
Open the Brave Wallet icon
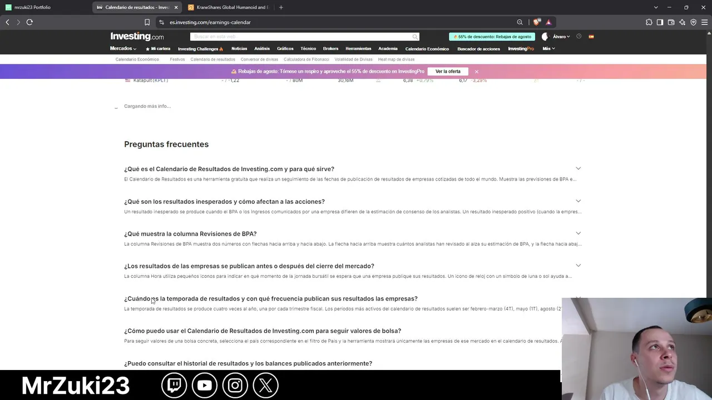pyautogui.click(x=671, y=22)
